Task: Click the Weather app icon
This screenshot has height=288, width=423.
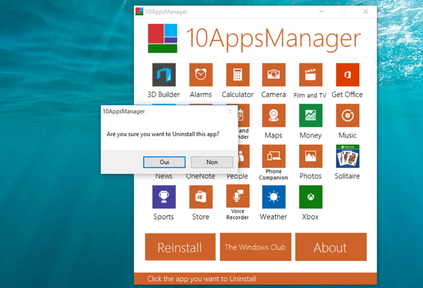Action: 273,197
